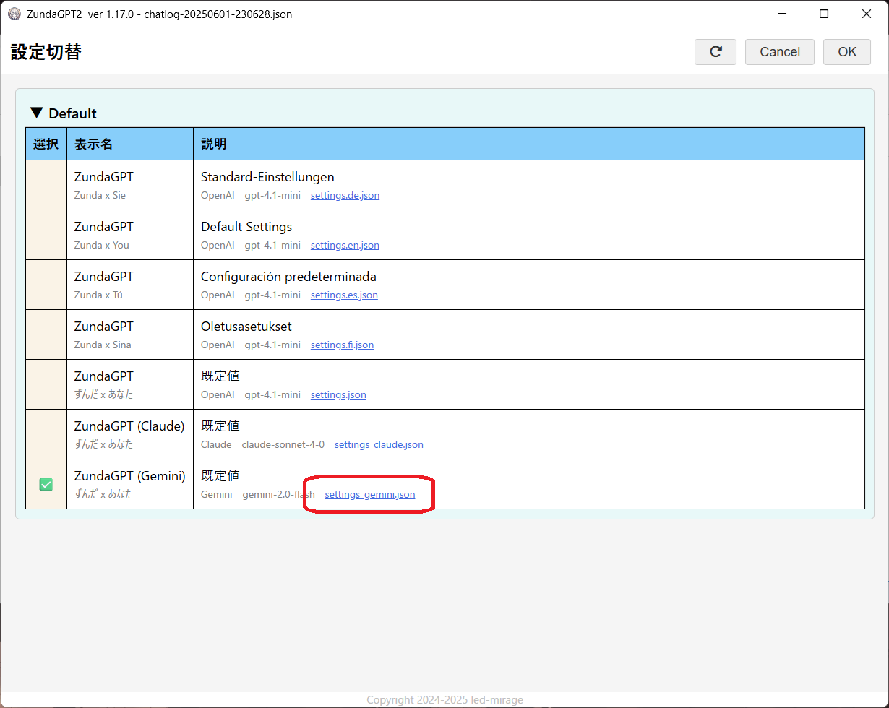Collapse the Default group triangle
This screenshot has height=708, width=889.
(x=37, y=113)
